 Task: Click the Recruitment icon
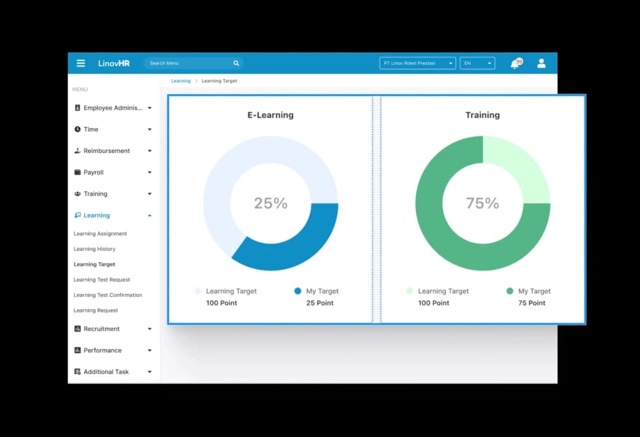coord(77,328)
